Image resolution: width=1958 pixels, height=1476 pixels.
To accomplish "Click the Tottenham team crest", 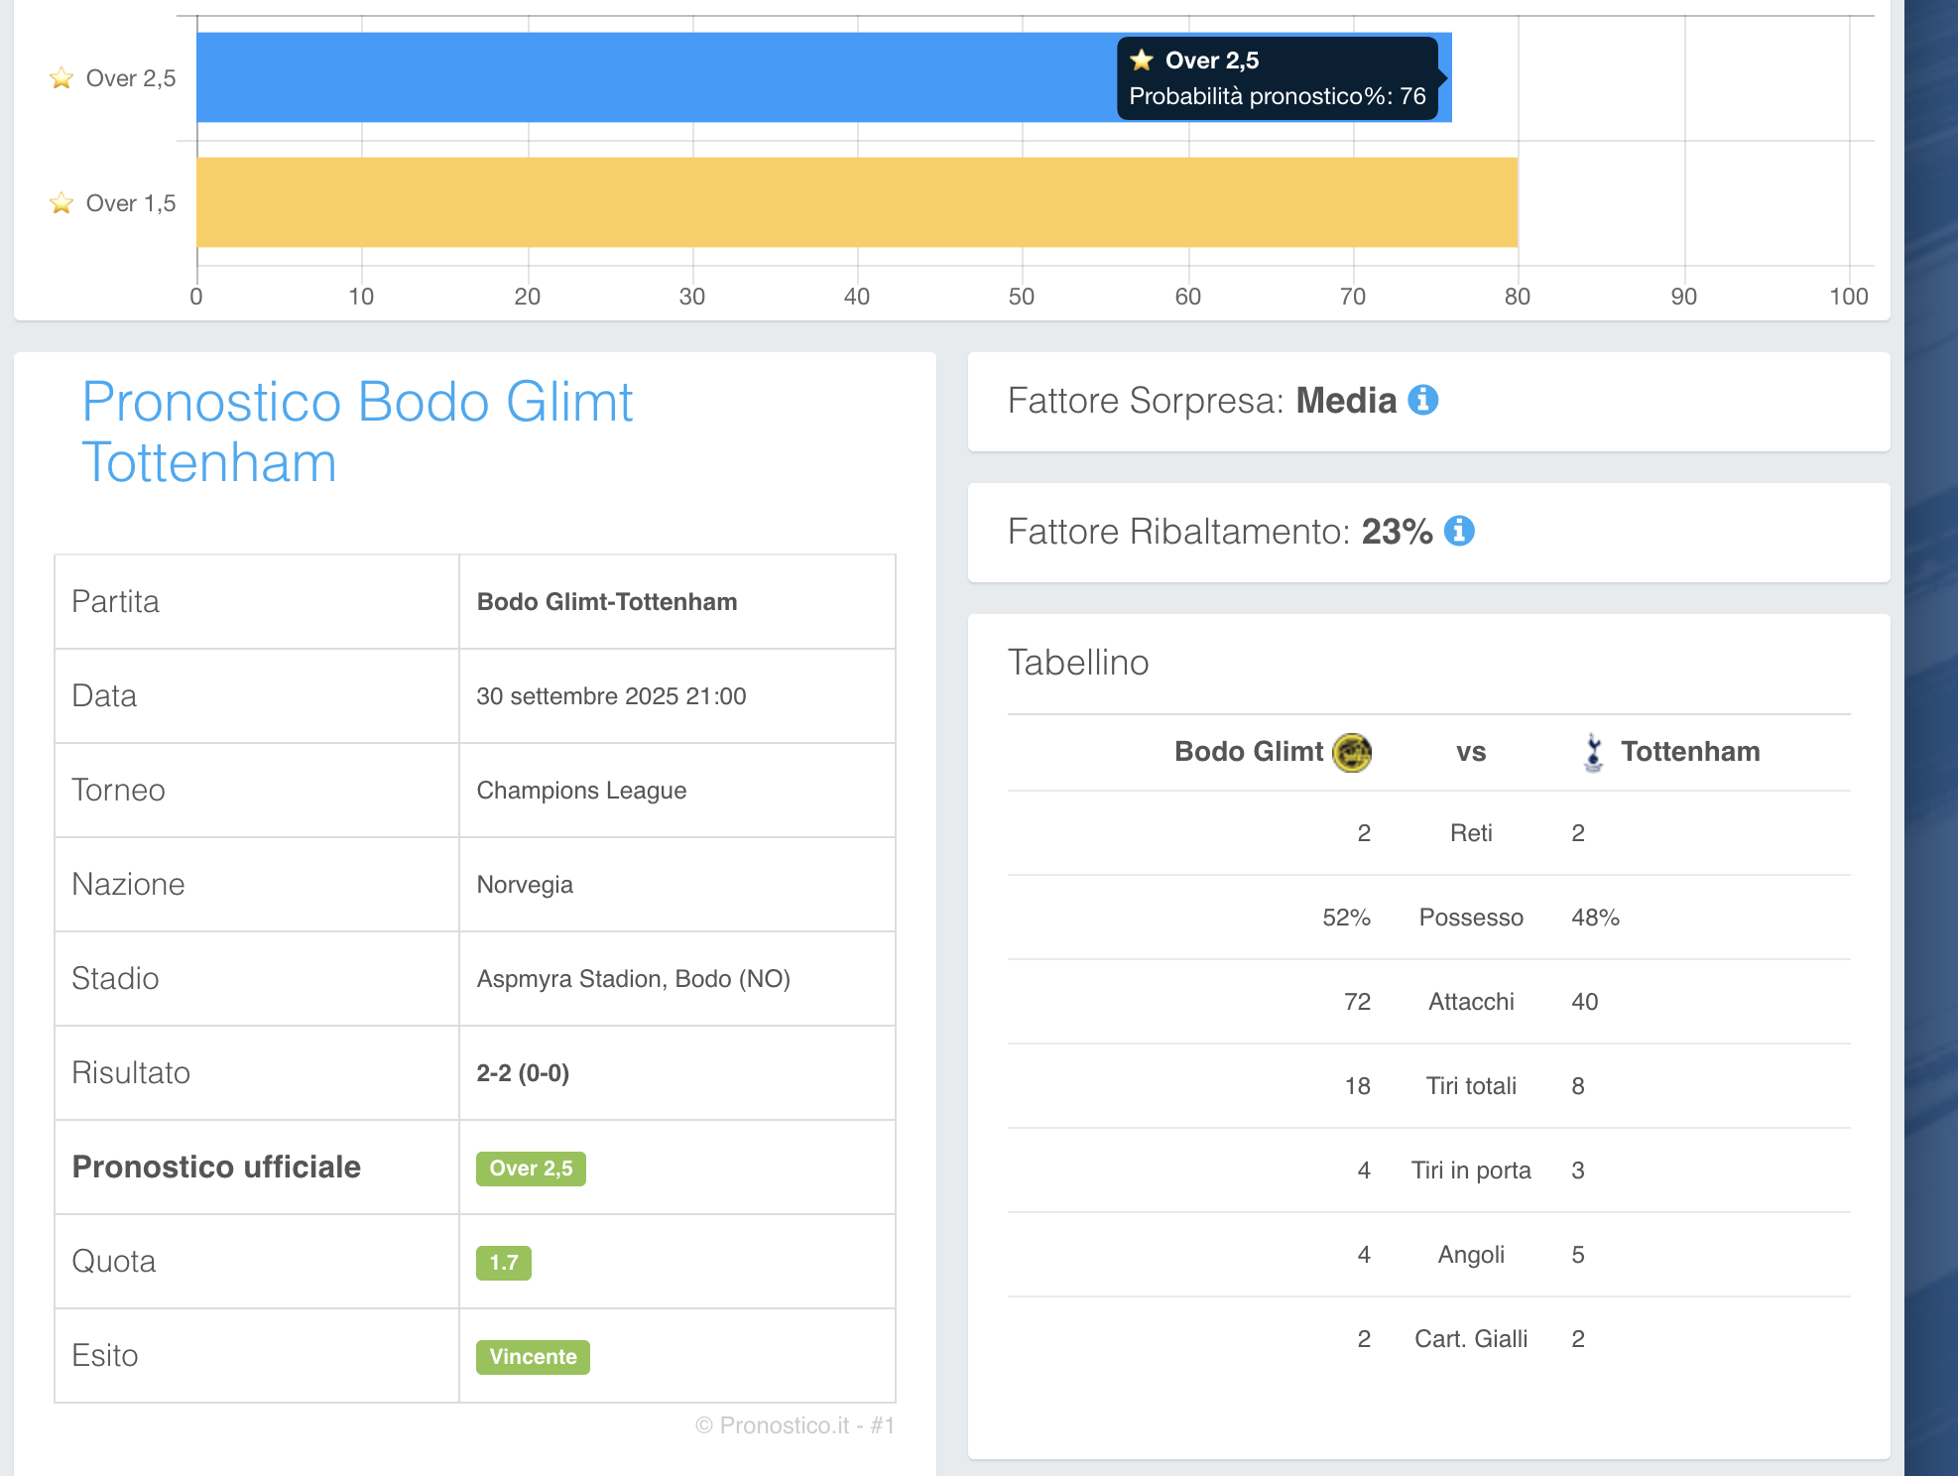I will pos(1593,752).
